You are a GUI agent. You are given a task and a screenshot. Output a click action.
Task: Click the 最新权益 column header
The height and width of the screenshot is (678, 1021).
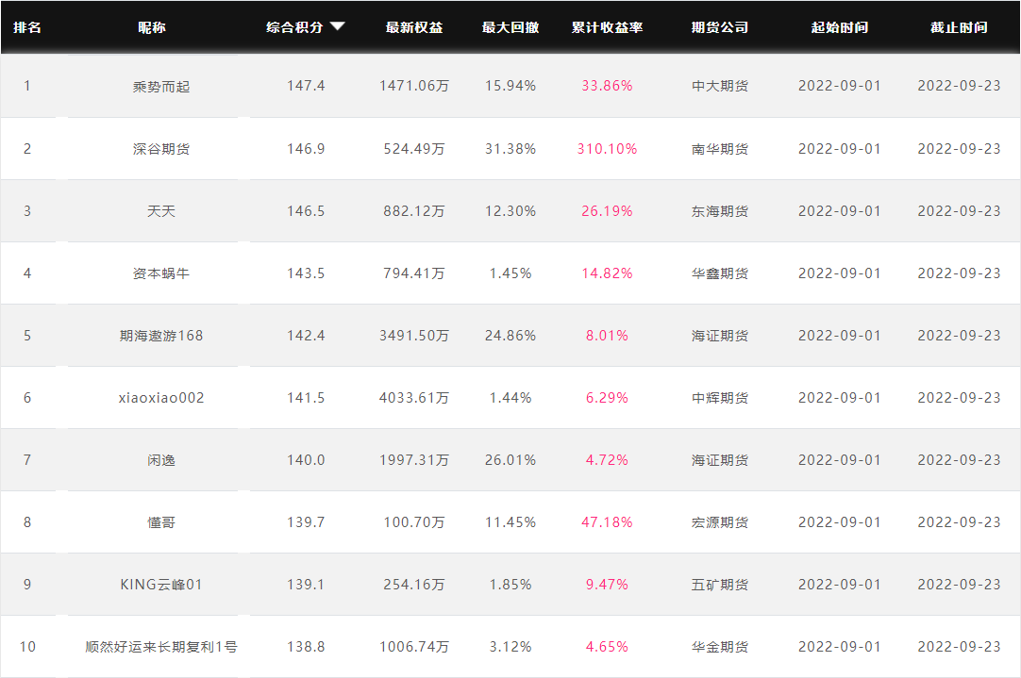(414, 27)
